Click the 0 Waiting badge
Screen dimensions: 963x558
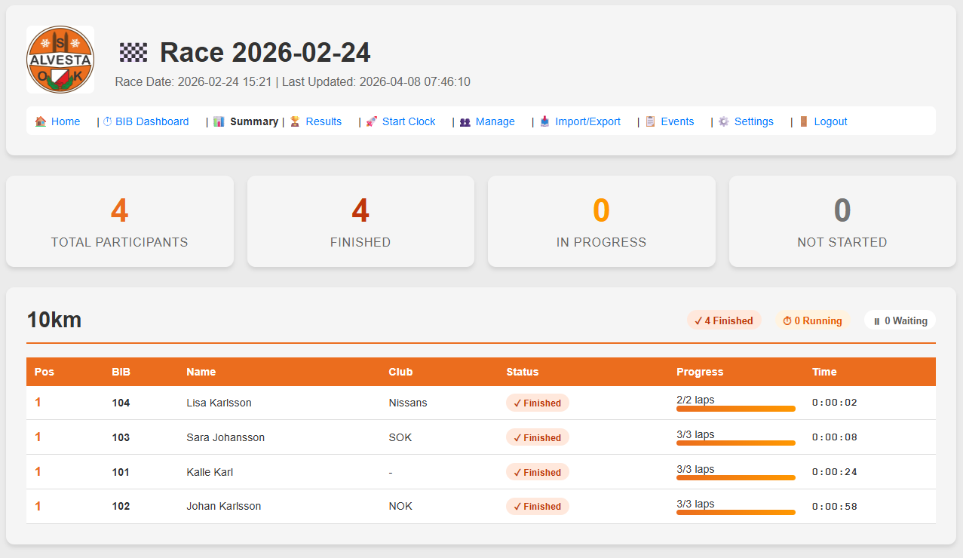(900, 320)
